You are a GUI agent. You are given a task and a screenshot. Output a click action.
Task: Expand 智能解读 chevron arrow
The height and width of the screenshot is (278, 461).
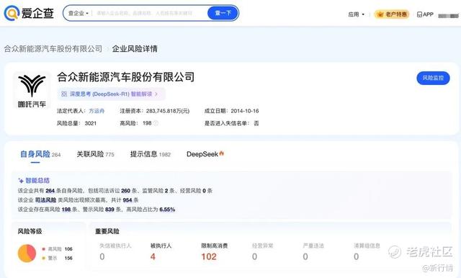coord(156,94)
